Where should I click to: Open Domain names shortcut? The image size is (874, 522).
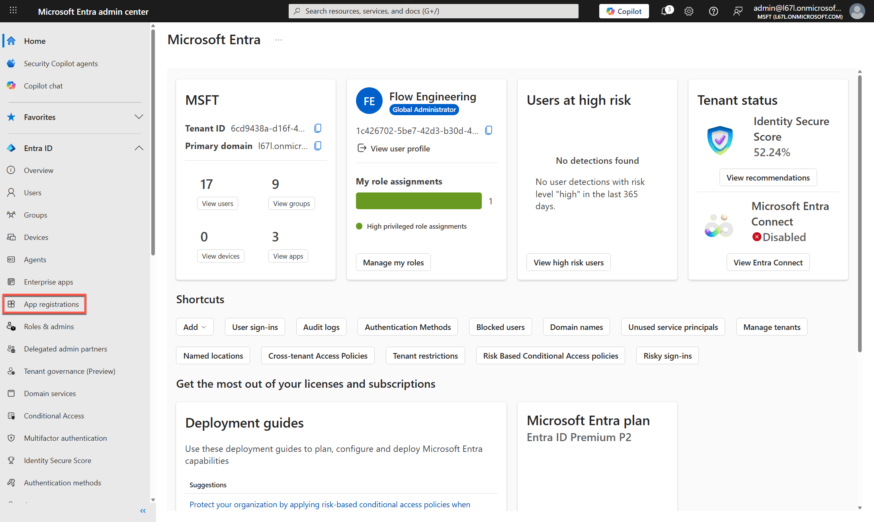577,327
